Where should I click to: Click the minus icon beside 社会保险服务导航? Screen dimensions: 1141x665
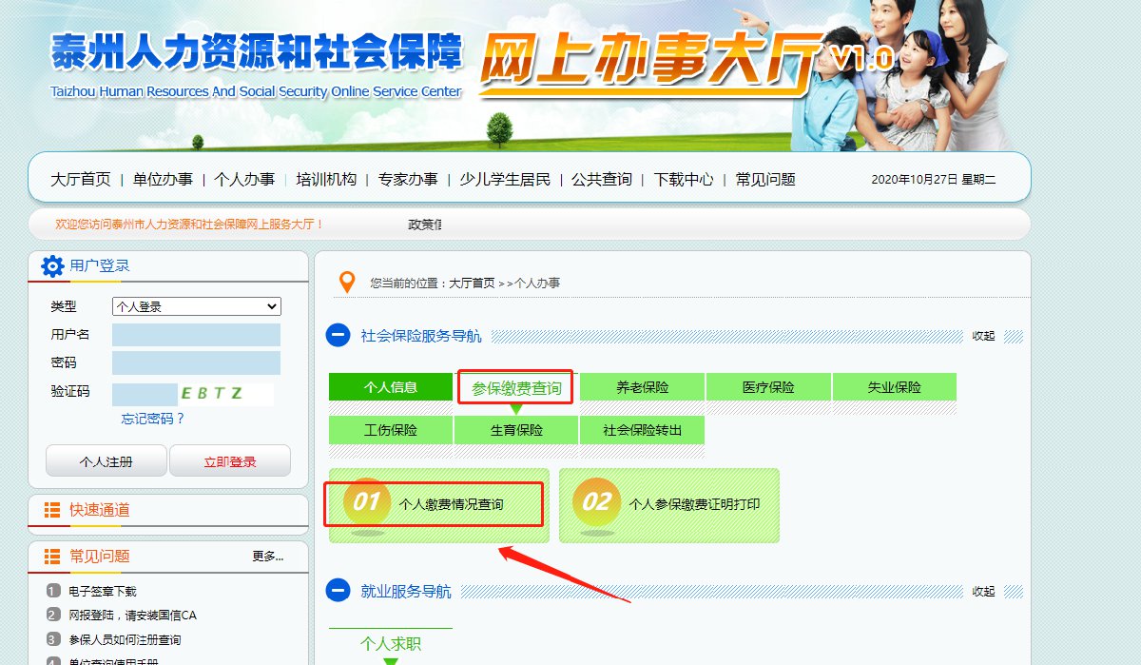tap(338, 336)
